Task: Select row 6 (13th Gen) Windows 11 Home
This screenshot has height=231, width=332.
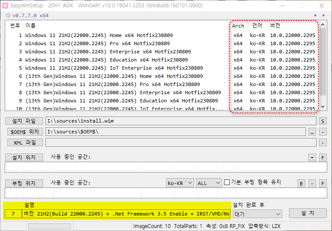Action: 162,76
